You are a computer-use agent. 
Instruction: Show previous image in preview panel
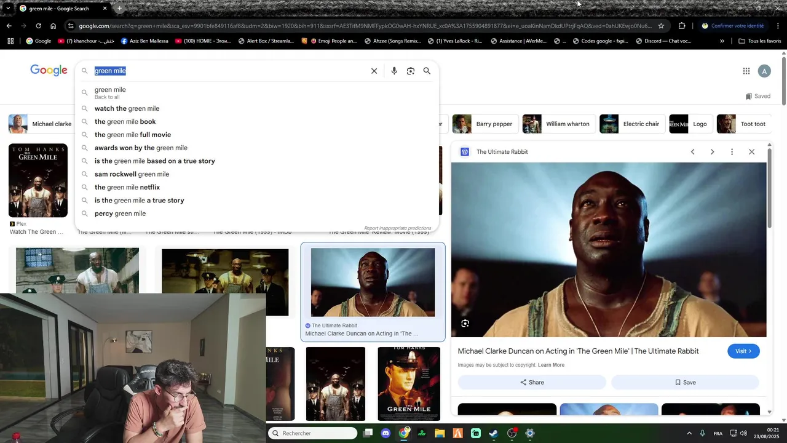click(692, 152)
